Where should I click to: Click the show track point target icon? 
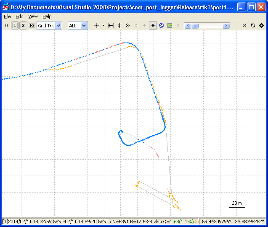click(127, 26)
